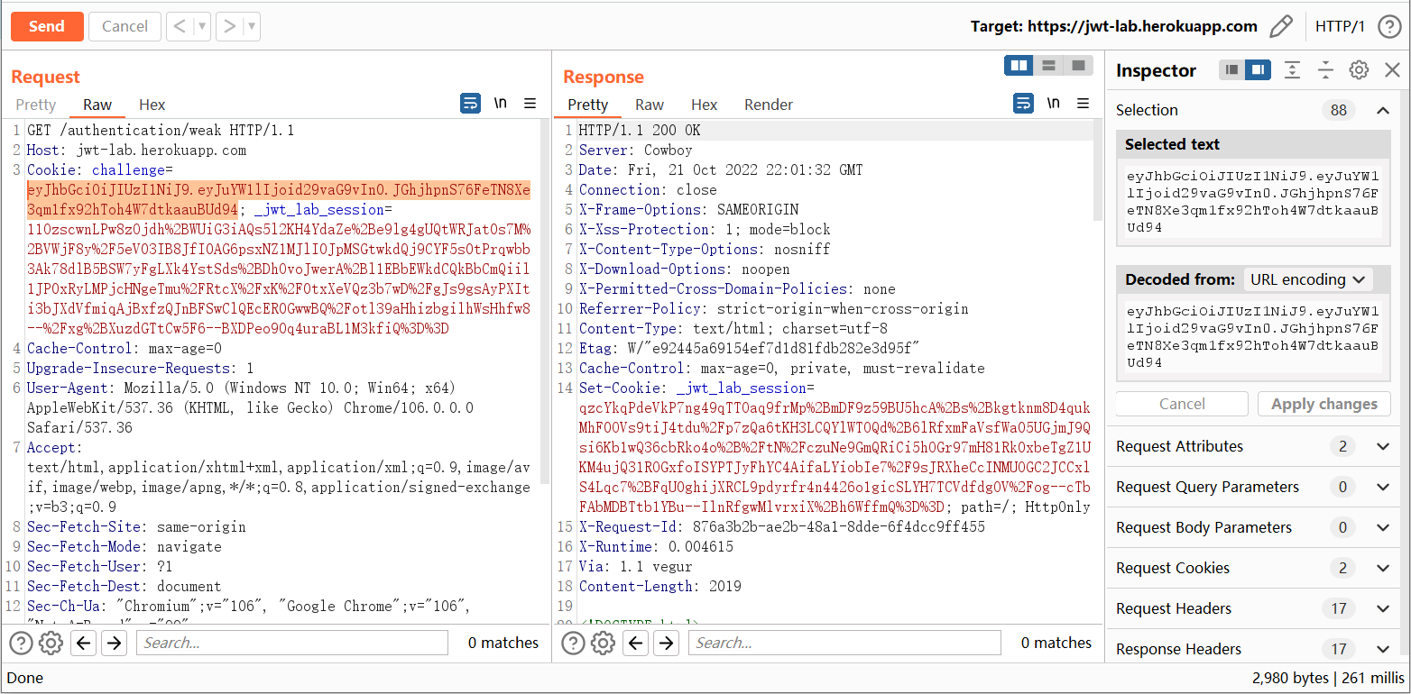The width and height of the screenshot is (1411, 694).
Task: Toggle word wrap in Request pane
Action: [470, 104]
